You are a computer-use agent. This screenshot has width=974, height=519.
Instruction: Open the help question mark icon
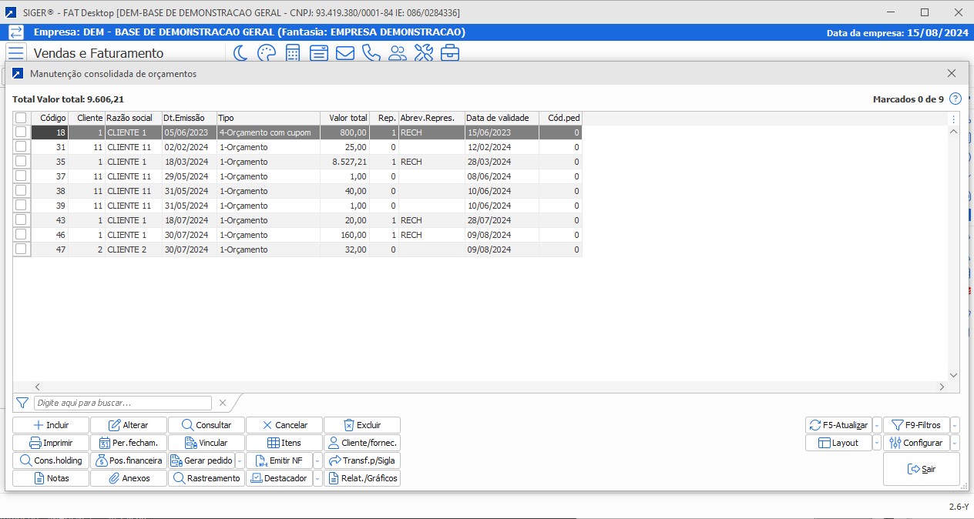[956, 99]
